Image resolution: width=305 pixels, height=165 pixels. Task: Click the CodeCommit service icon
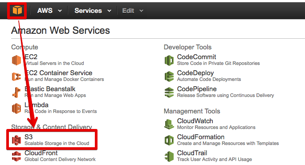[x=169, y=60]
